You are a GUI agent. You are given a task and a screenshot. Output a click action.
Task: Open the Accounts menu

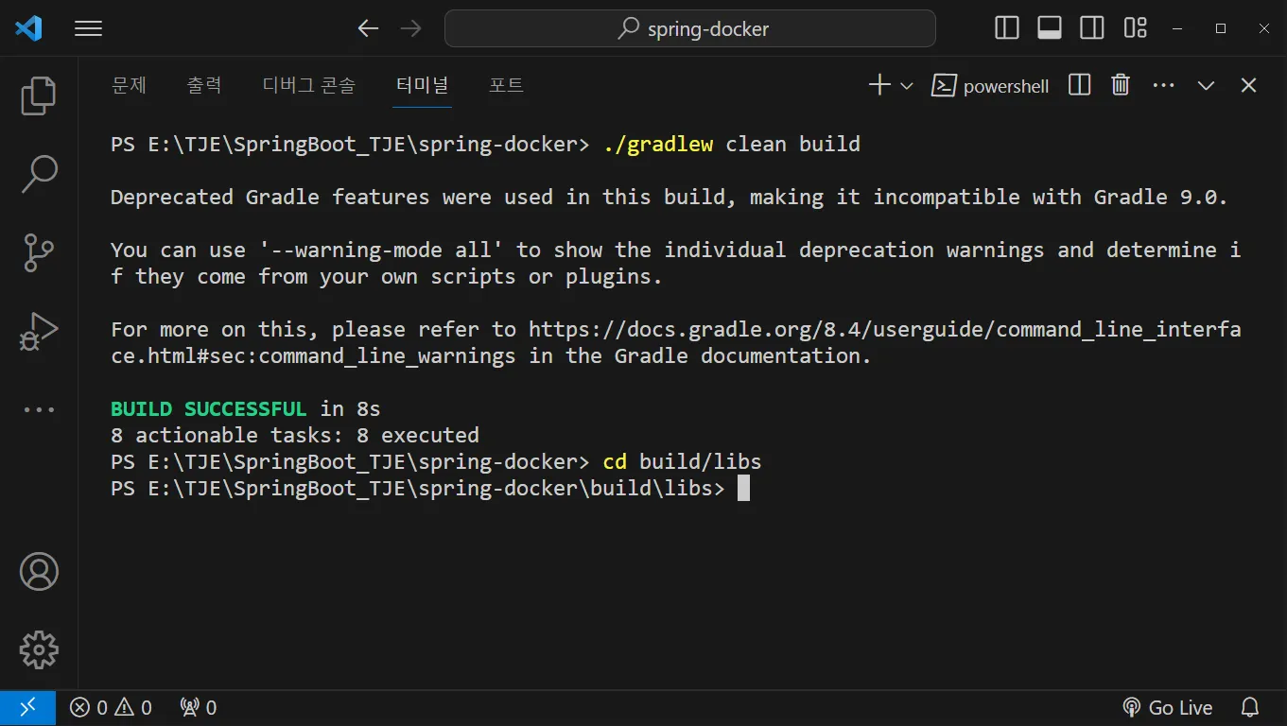tap(39, 572)
